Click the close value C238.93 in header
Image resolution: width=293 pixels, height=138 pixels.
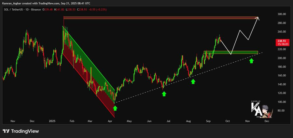click(83, 9)
